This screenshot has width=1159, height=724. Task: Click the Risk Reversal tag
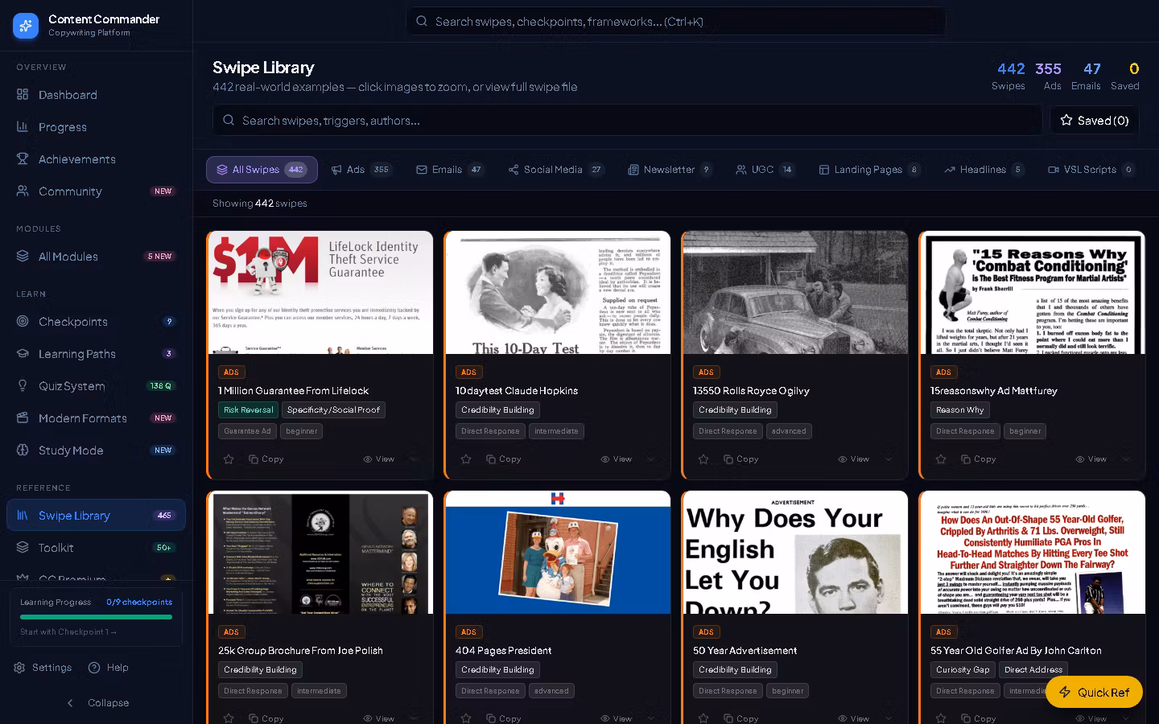248,410
